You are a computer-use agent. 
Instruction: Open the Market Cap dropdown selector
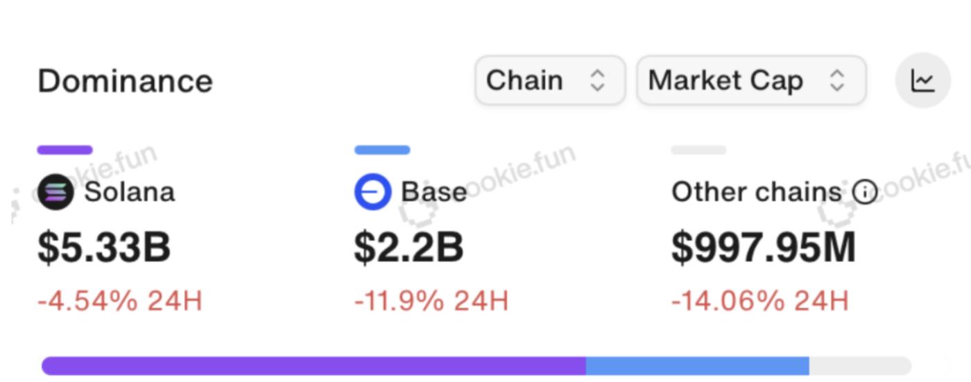[x=750, y=80]
